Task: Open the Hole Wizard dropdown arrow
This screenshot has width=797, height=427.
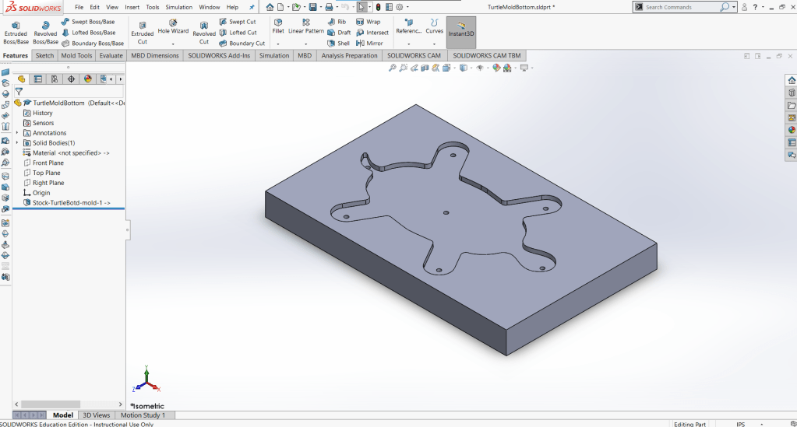Action: point(173,44)
